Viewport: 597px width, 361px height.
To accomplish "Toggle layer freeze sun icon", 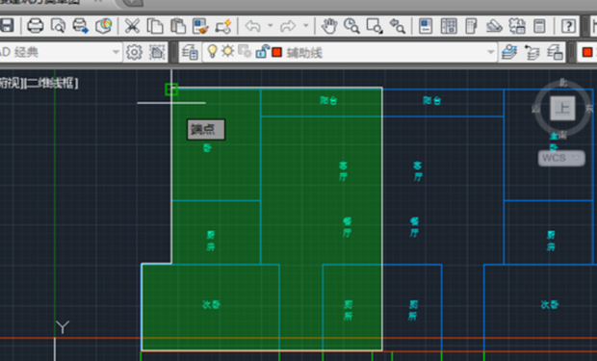I will coord(227,51).
